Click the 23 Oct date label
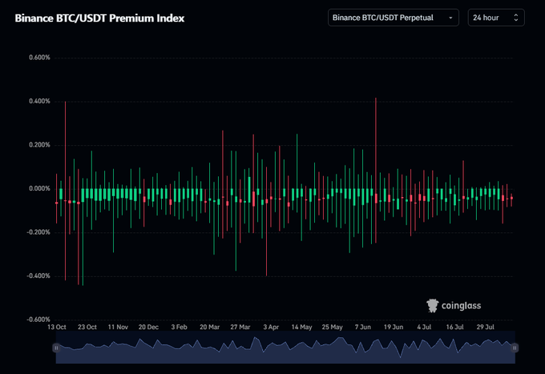Screen dimensions: 545x374 (87, 327)
